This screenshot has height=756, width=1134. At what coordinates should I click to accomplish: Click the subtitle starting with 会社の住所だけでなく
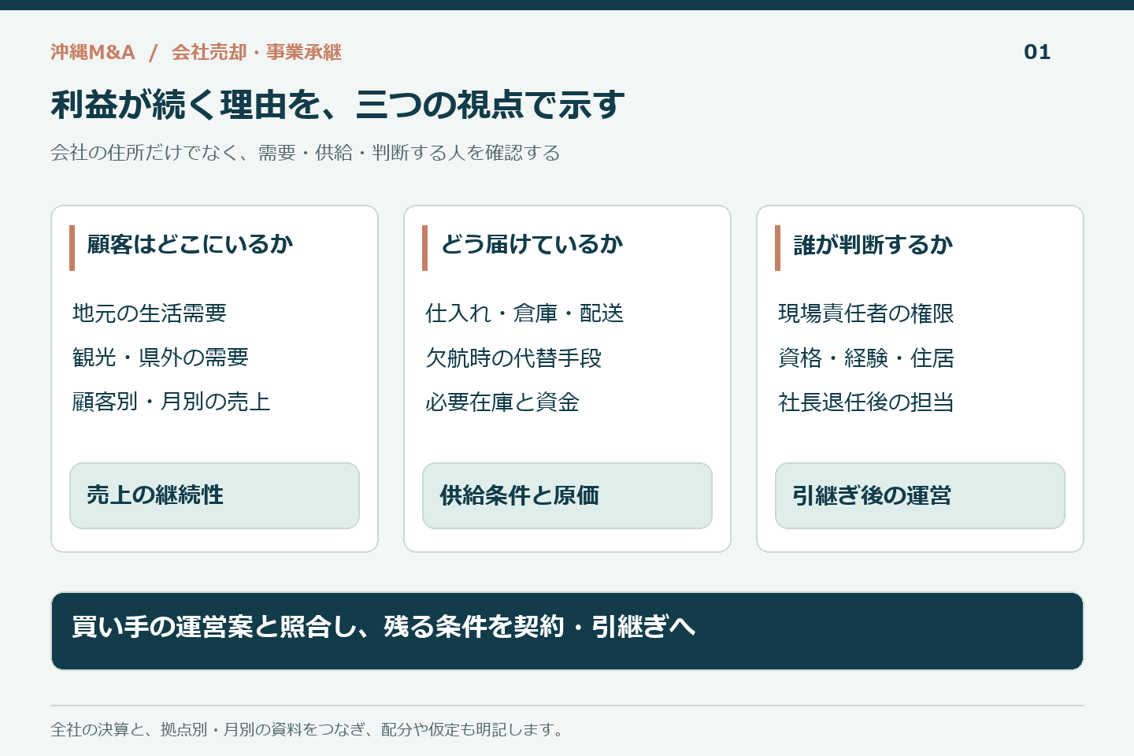click(x=306, y=153)
